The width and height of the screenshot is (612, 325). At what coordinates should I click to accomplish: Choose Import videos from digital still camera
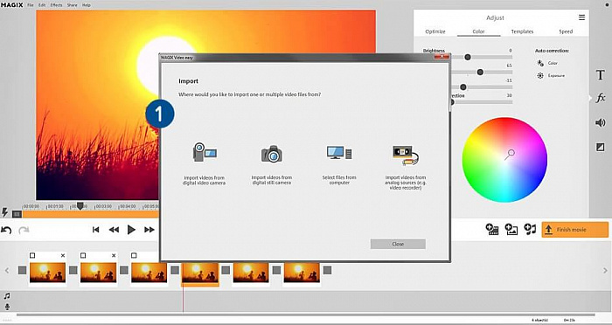pyautogui.click(x=272, y=163)
